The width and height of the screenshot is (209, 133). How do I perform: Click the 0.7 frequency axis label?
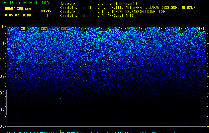point(3,110)
